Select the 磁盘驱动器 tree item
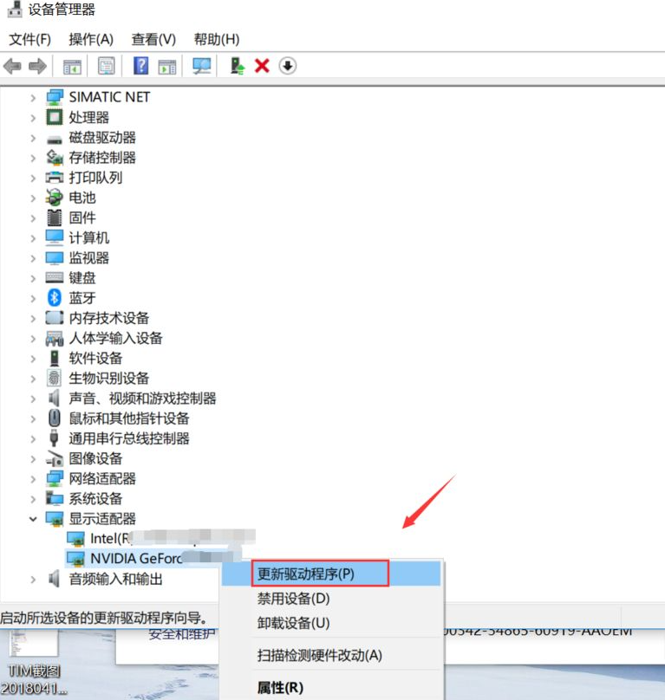 pyautogui.click(x=101, y=137)
